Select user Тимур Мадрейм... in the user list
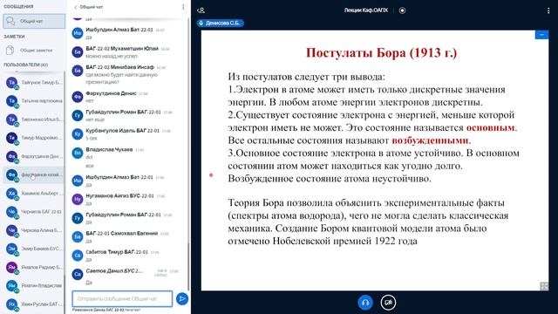558x314 pixels. (x=34, y=138)
